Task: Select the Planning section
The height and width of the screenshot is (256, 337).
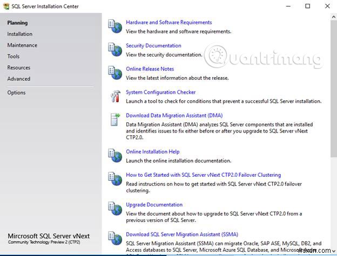Action: point(17,23)
